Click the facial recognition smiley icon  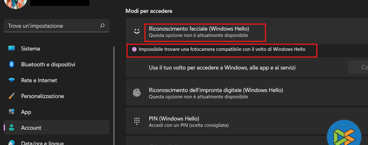pyautogui.click(x=137, y=31)
